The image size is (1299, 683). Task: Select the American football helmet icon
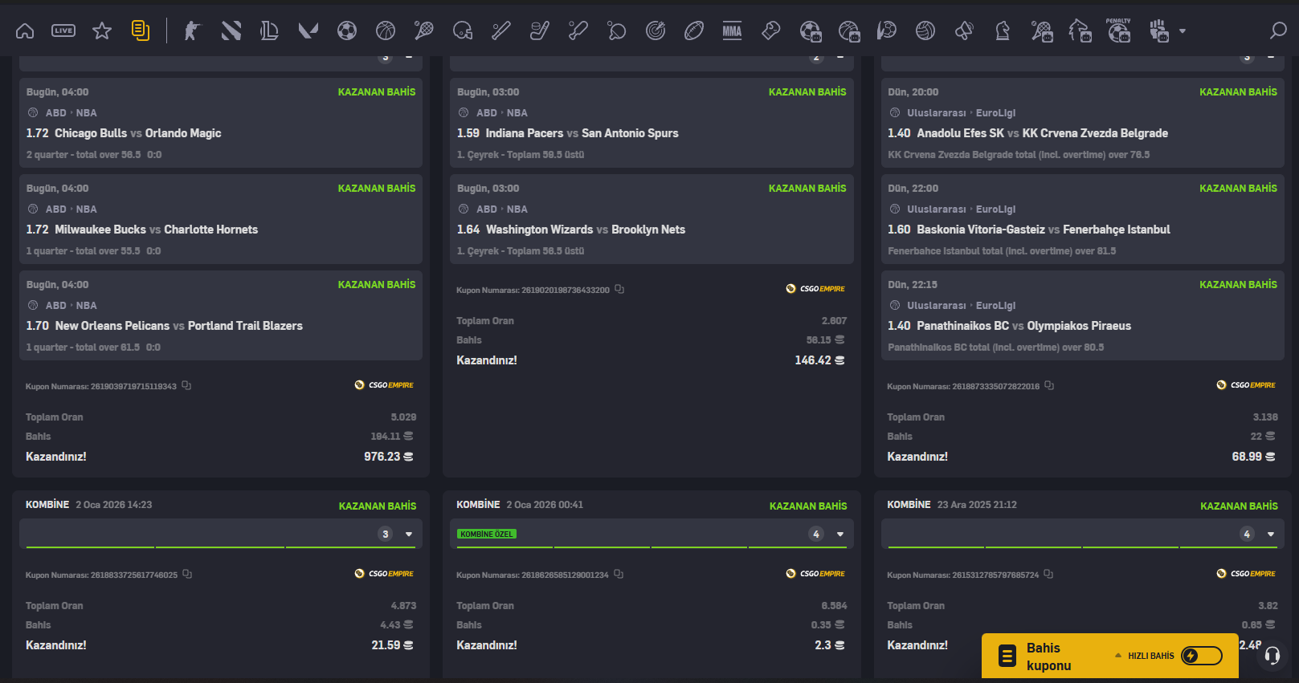pyautogui.click(x=463, y=31)
